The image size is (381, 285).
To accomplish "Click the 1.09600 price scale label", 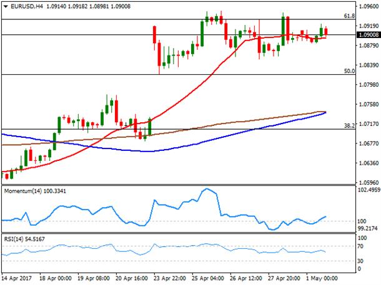I will 369,7.
